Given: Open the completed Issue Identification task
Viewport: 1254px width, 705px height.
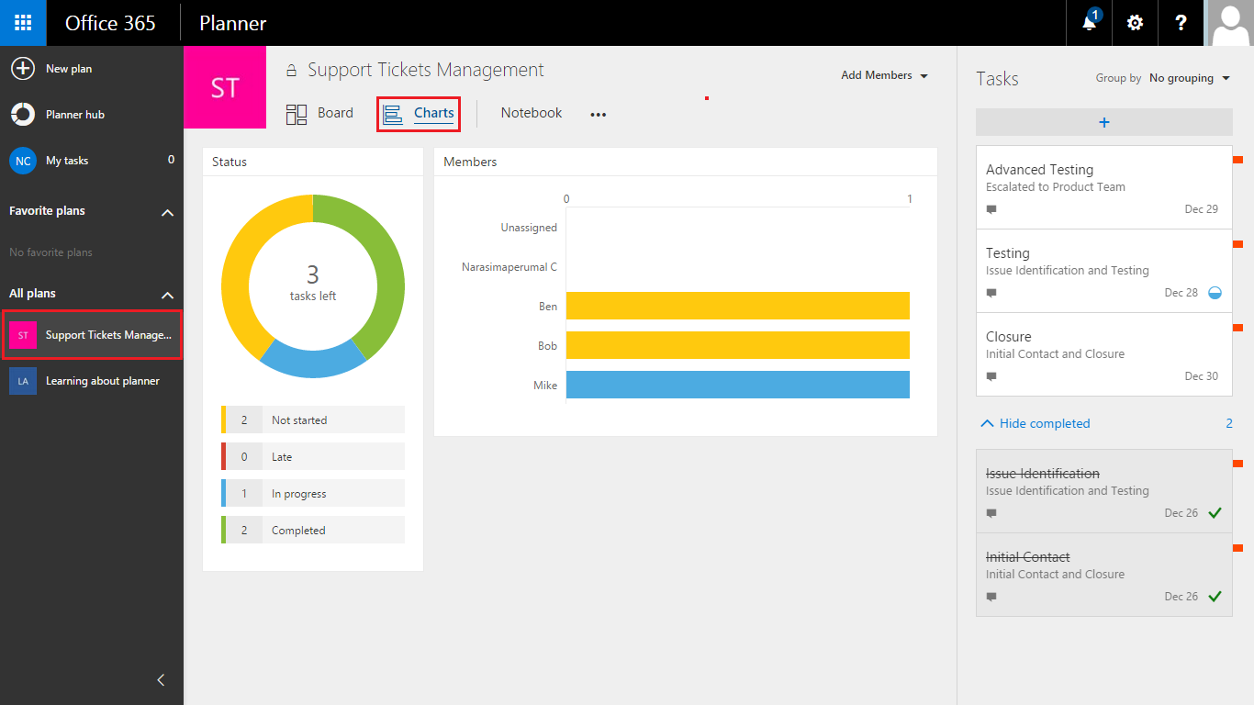Looking at the screenshot, I should [x=1104, y=491].
